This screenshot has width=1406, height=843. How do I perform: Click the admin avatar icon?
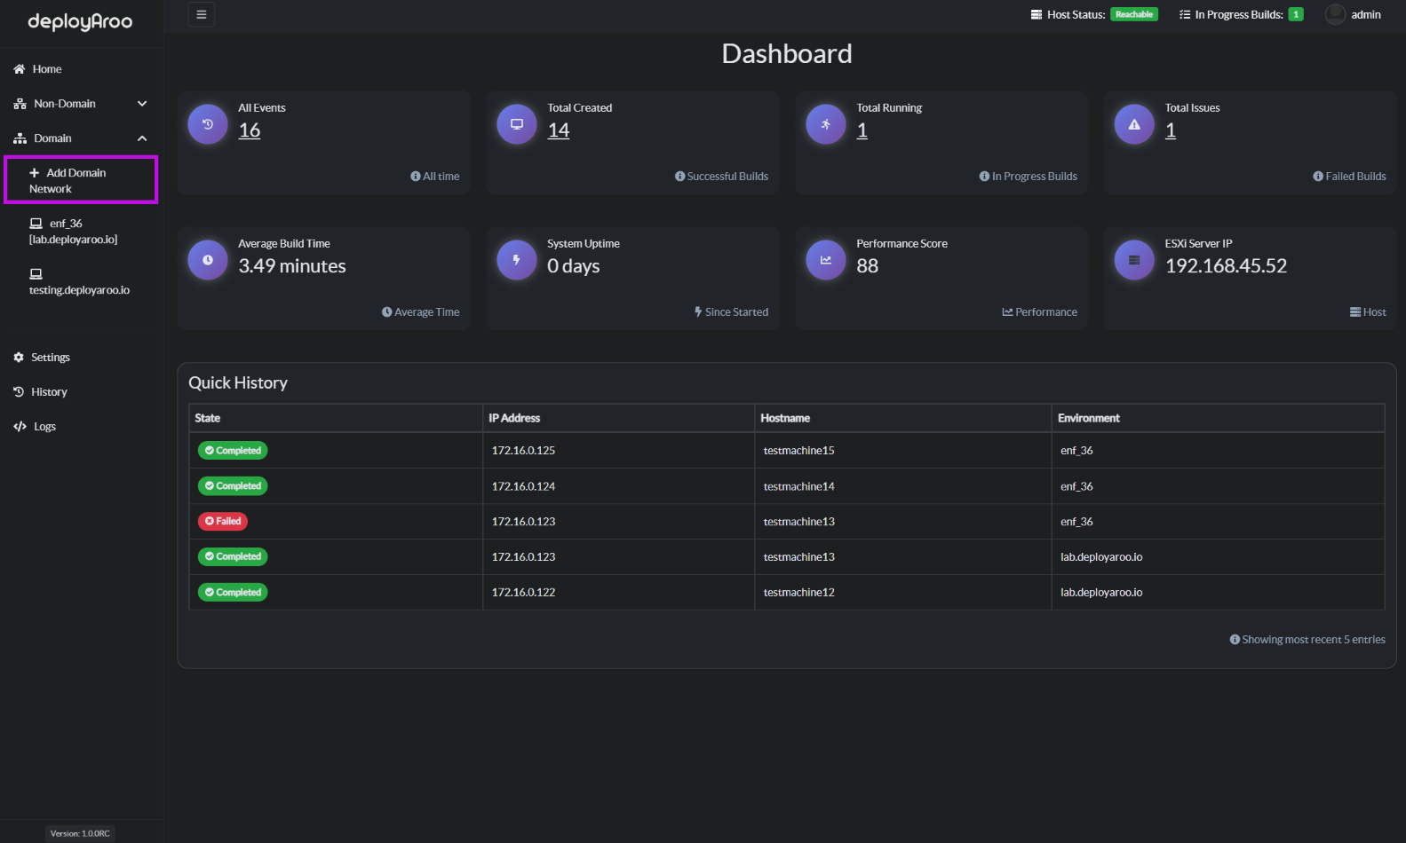[1335, 14]
